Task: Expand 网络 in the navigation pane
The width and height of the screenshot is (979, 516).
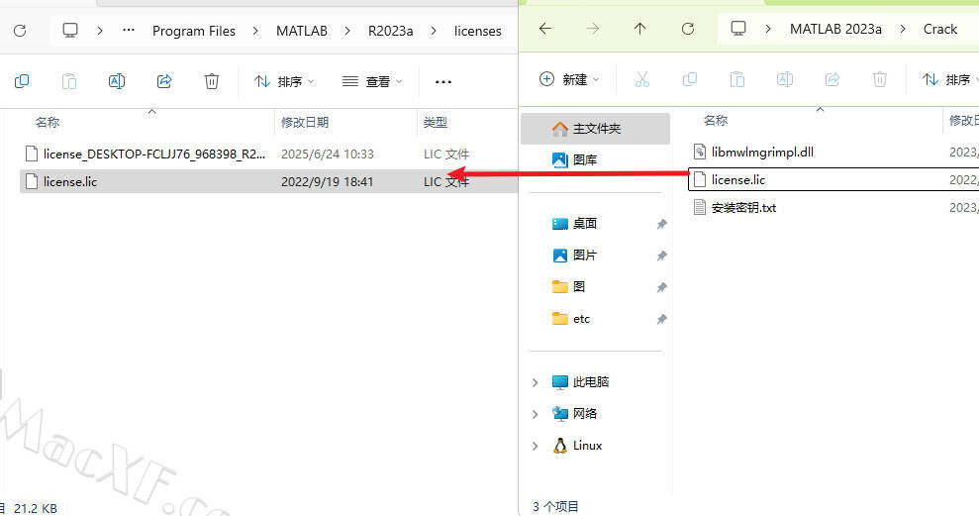Action: (x=536, y=414)
